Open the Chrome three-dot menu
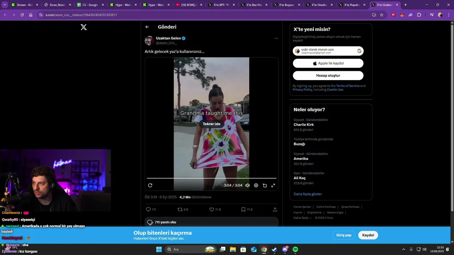Screen dimensions: 454x255 coord(448,15)
